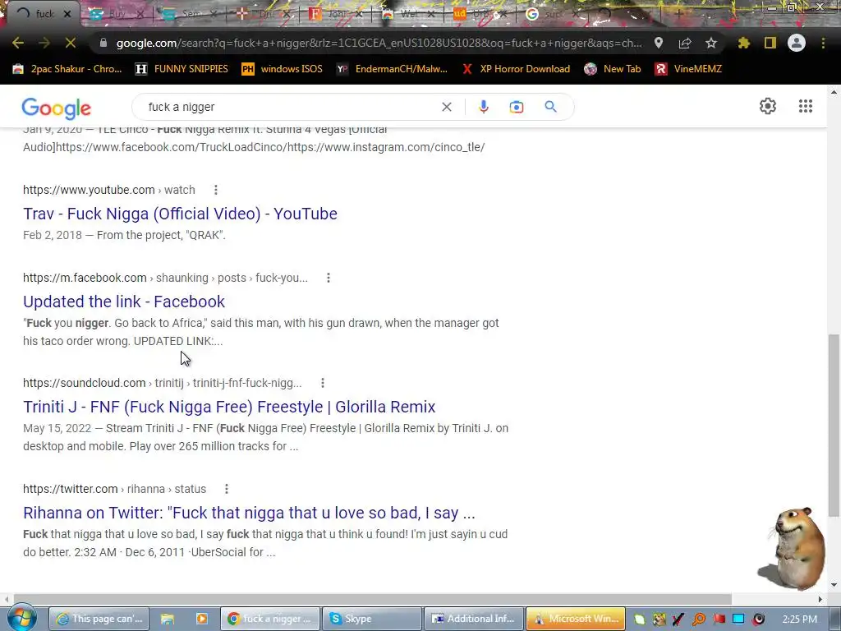
Task: Open the EndermanCH/Malw... bookmark
Action: (x=392, y=69)
